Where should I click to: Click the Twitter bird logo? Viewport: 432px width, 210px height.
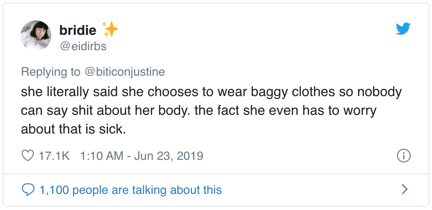[x=403, y=29]
